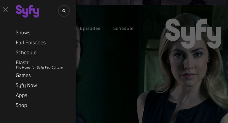Click the dimmed Schedule link on the page
The width and height of the screenshot is (228, 123).
(123, 28)
